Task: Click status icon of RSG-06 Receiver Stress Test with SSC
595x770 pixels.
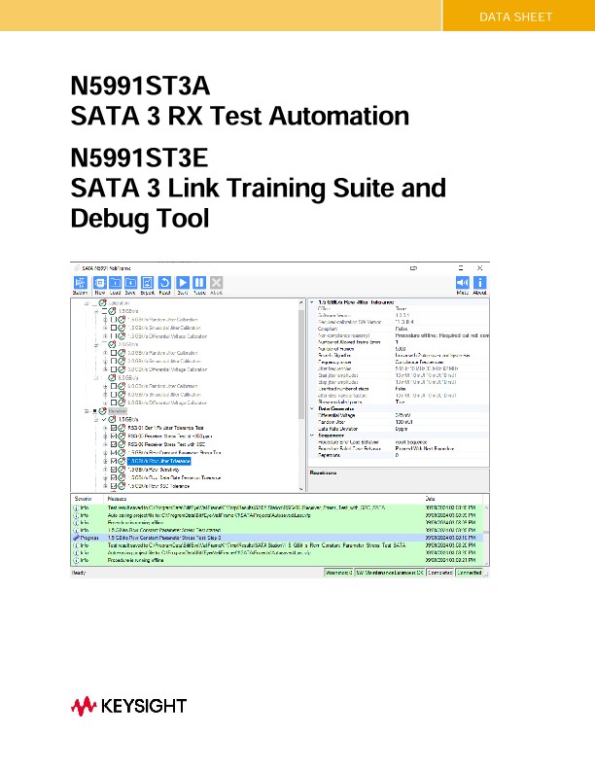Action: tap(122, 444)
